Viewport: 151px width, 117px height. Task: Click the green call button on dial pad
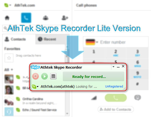(x=116, y=98)
